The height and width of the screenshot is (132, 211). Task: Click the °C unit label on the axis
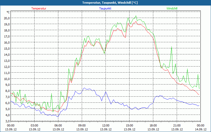(8, 12)
